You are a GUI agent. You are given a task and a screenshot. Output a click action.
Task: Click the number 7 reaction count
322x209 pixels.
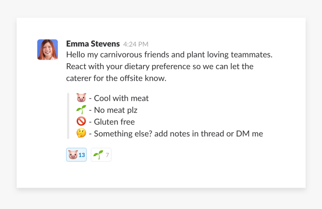(x=107, y=155)
